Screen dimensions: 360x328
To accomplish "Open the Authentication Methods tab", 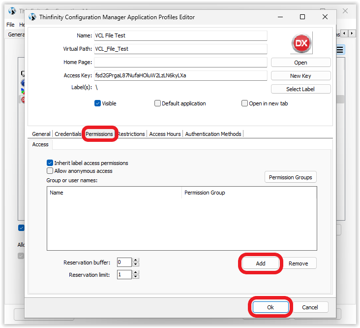I will pyautogui.click(x=213, y=134).
